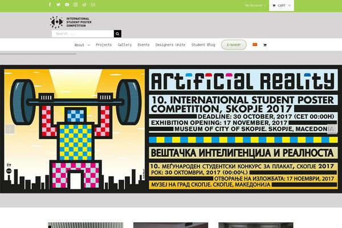
Task: Open the About menu item
Action: (79, 45)
